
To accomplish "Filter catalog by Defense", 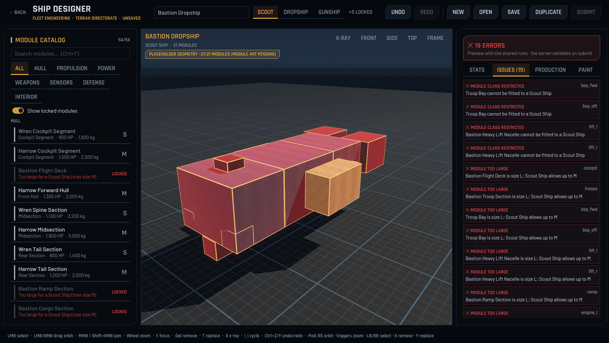I will tap(94, 83).
